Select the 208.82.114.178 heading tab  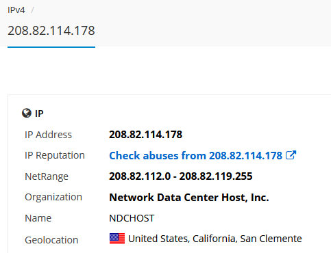(51, 31)
